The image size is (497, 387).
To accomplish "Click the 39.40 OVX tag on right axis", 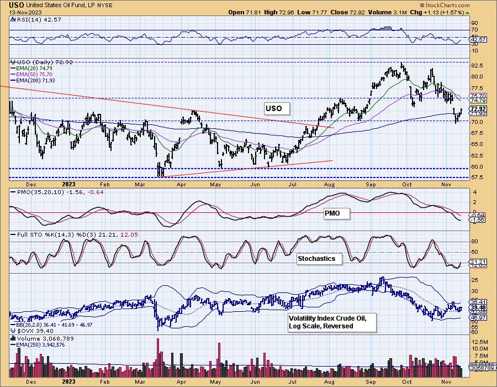I will 478,307.
